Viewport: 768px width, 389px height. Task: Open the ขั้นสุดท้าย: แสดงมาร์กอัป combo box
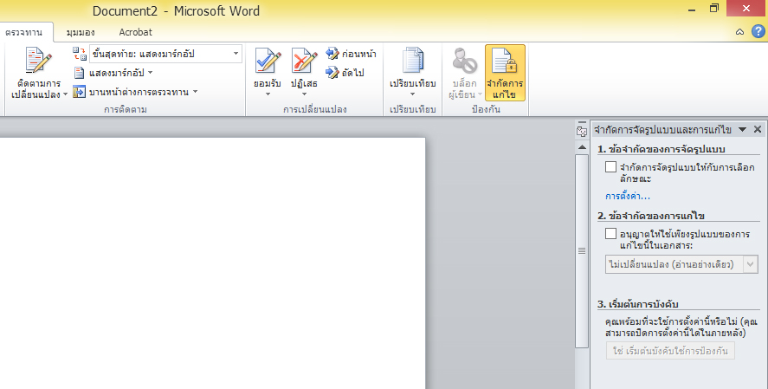click(165, 54)
